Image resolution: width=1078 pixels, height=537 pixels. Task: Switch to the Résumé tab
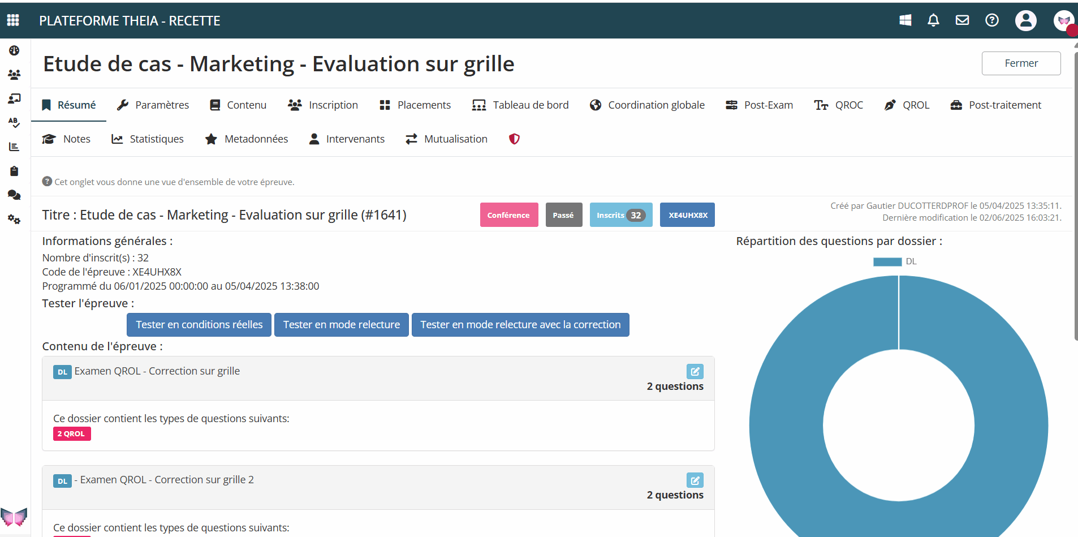click(x=69, y=105)
